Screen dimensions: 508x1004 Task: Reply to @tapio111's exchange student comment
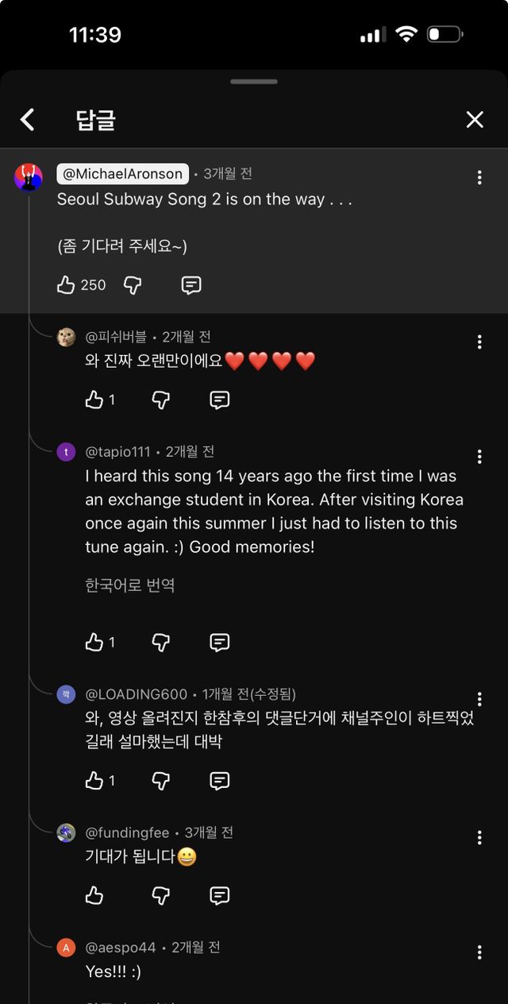click(220, 643)
